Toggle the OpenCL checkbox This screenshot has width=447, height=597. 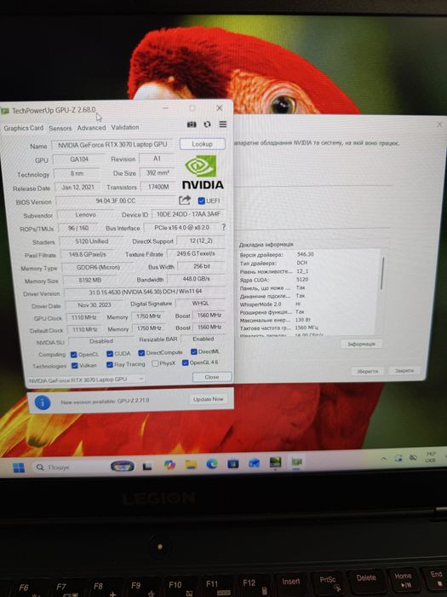[74, 355]
